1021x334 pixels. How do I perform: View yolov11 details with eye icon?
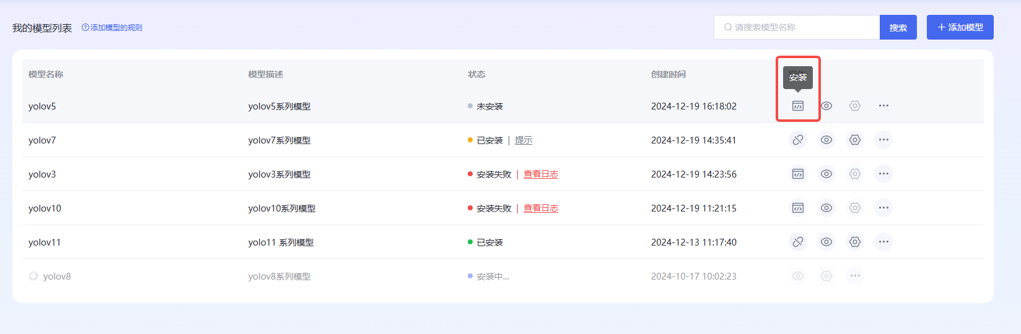tap(826, 242)
